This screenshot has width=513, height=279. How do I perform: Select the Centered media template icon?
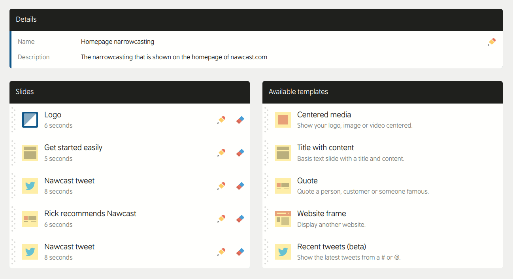283,120
